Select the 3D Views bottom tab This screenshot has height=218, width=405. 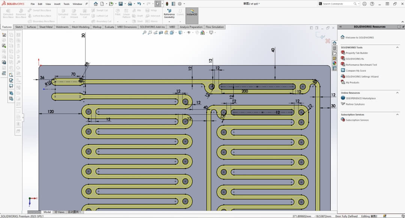pyautogui.click(x=59, y=212)
